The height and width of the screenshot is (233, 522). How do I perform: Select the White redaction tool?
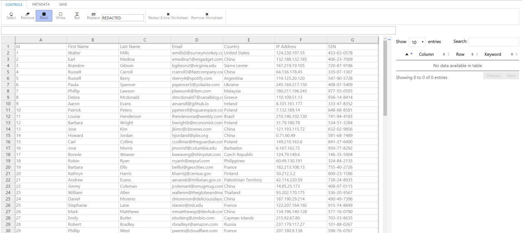(60, 15)
